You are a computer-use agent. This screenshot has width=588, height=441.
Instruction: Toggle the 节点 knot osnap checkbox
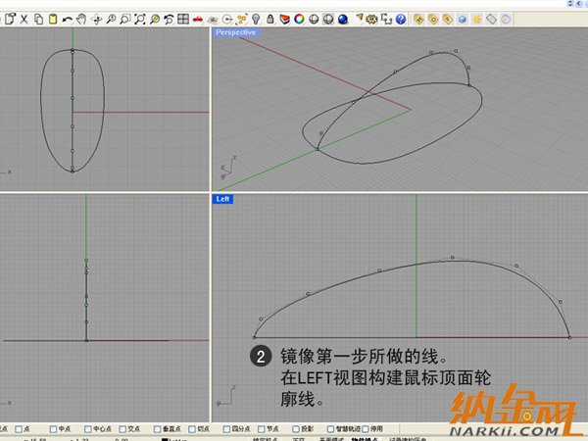coord(262,429)
